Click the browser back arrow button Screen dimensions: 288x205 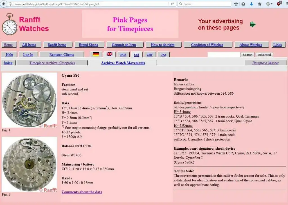[x=3, y=4]
